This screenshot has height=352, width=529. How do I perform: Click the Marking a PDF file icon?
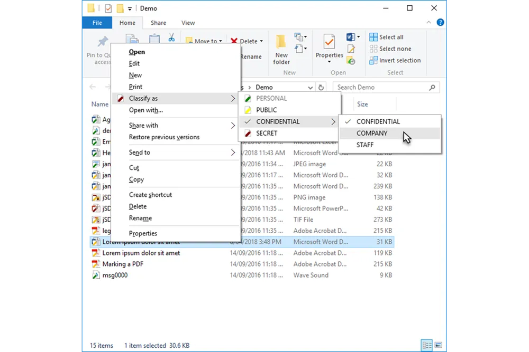pos(96,264)
